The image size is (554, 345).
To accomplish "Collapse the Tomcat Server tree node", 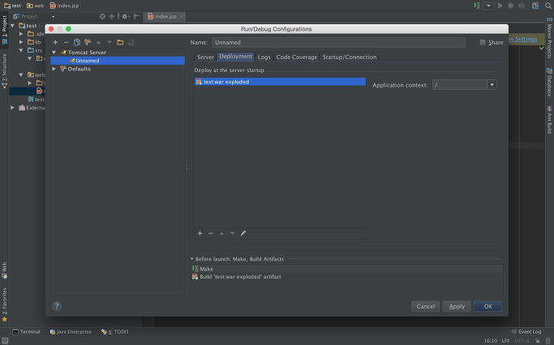I will (x=54, y=53).
